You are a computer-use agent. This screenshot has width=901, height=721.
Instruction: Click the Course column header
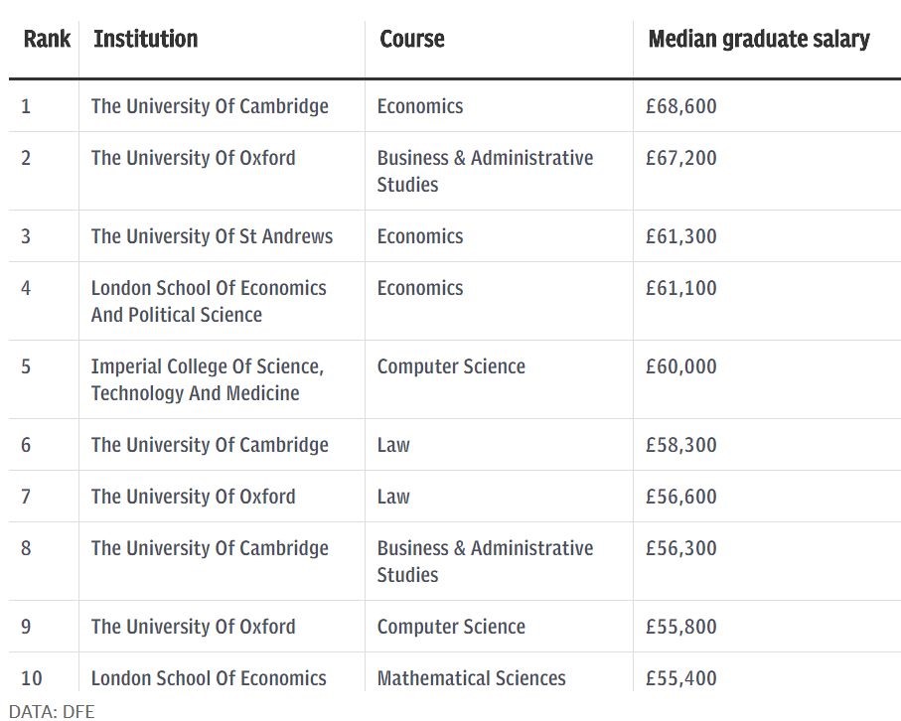tap(411, 40)
